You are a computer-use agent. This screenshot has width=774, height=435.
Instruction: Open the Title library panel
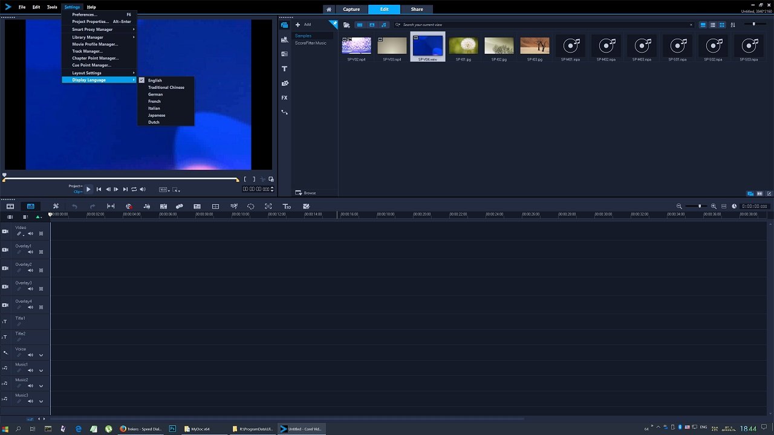pyautogui.click(x=284, y=69)
